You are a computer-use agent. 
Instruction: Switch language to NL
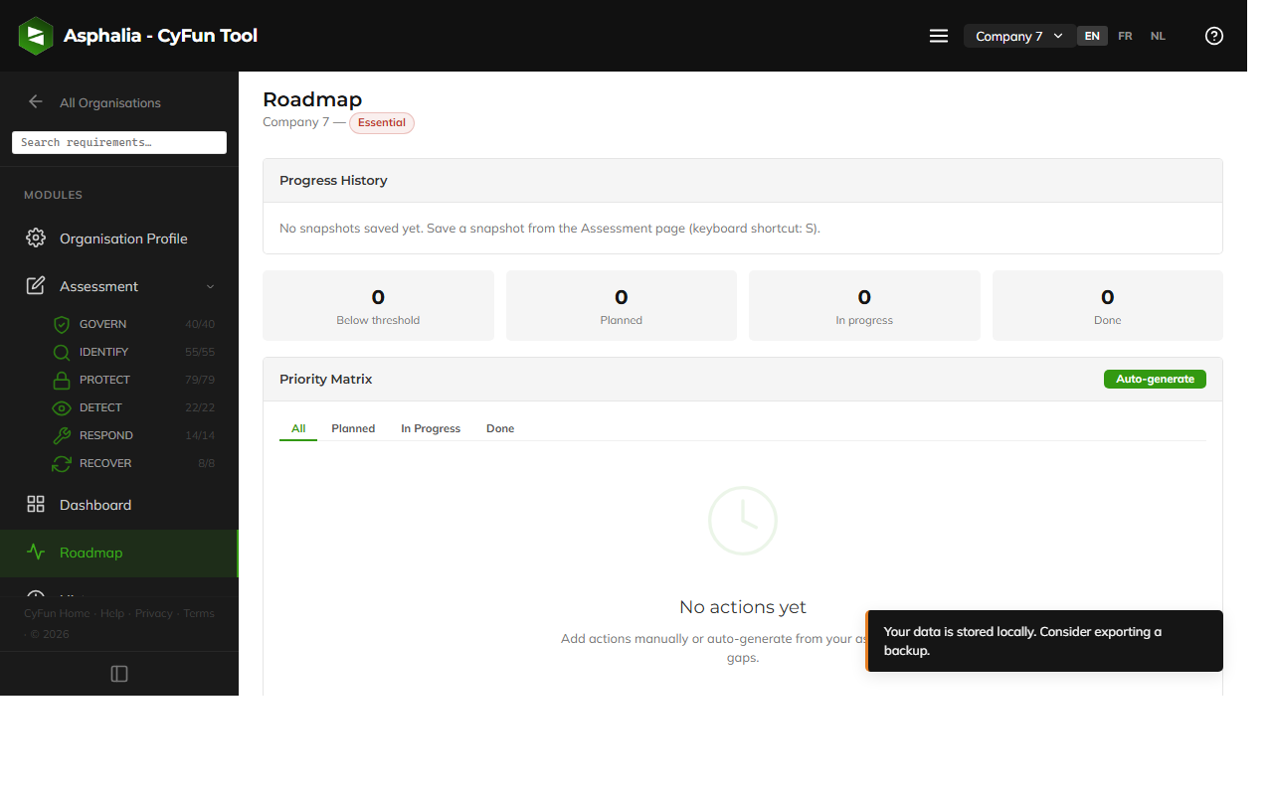[1158, 35]
